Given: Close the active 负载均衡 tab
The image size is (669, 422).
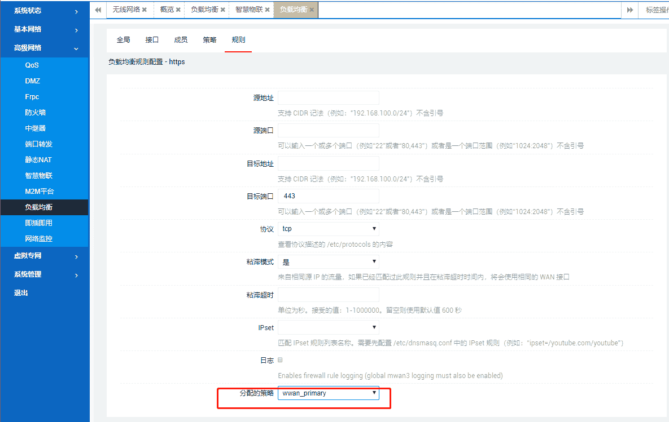Looking at the screenshot, I should (x=312, y=10).
